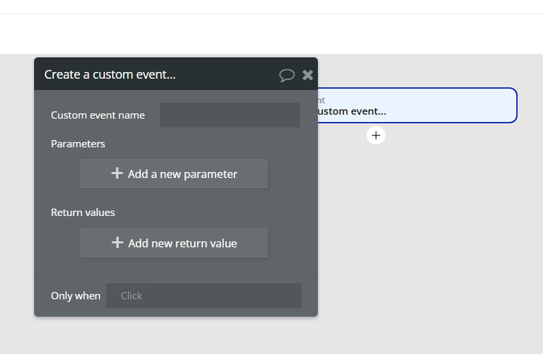The width and height of the screenshot is (543, 354).
Task: Click the Custom event... text in the event box
Action: (x=351, y=111)
